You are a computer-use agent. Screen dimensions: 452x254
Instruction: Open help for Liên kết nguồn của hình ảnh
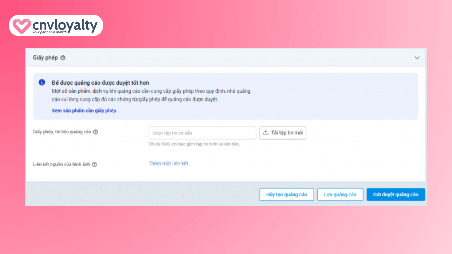click(94, 164)
